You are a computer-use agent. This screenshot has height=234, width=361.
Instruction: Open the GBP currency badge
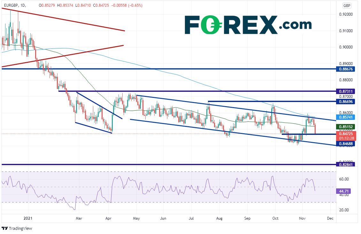[346, 5]
